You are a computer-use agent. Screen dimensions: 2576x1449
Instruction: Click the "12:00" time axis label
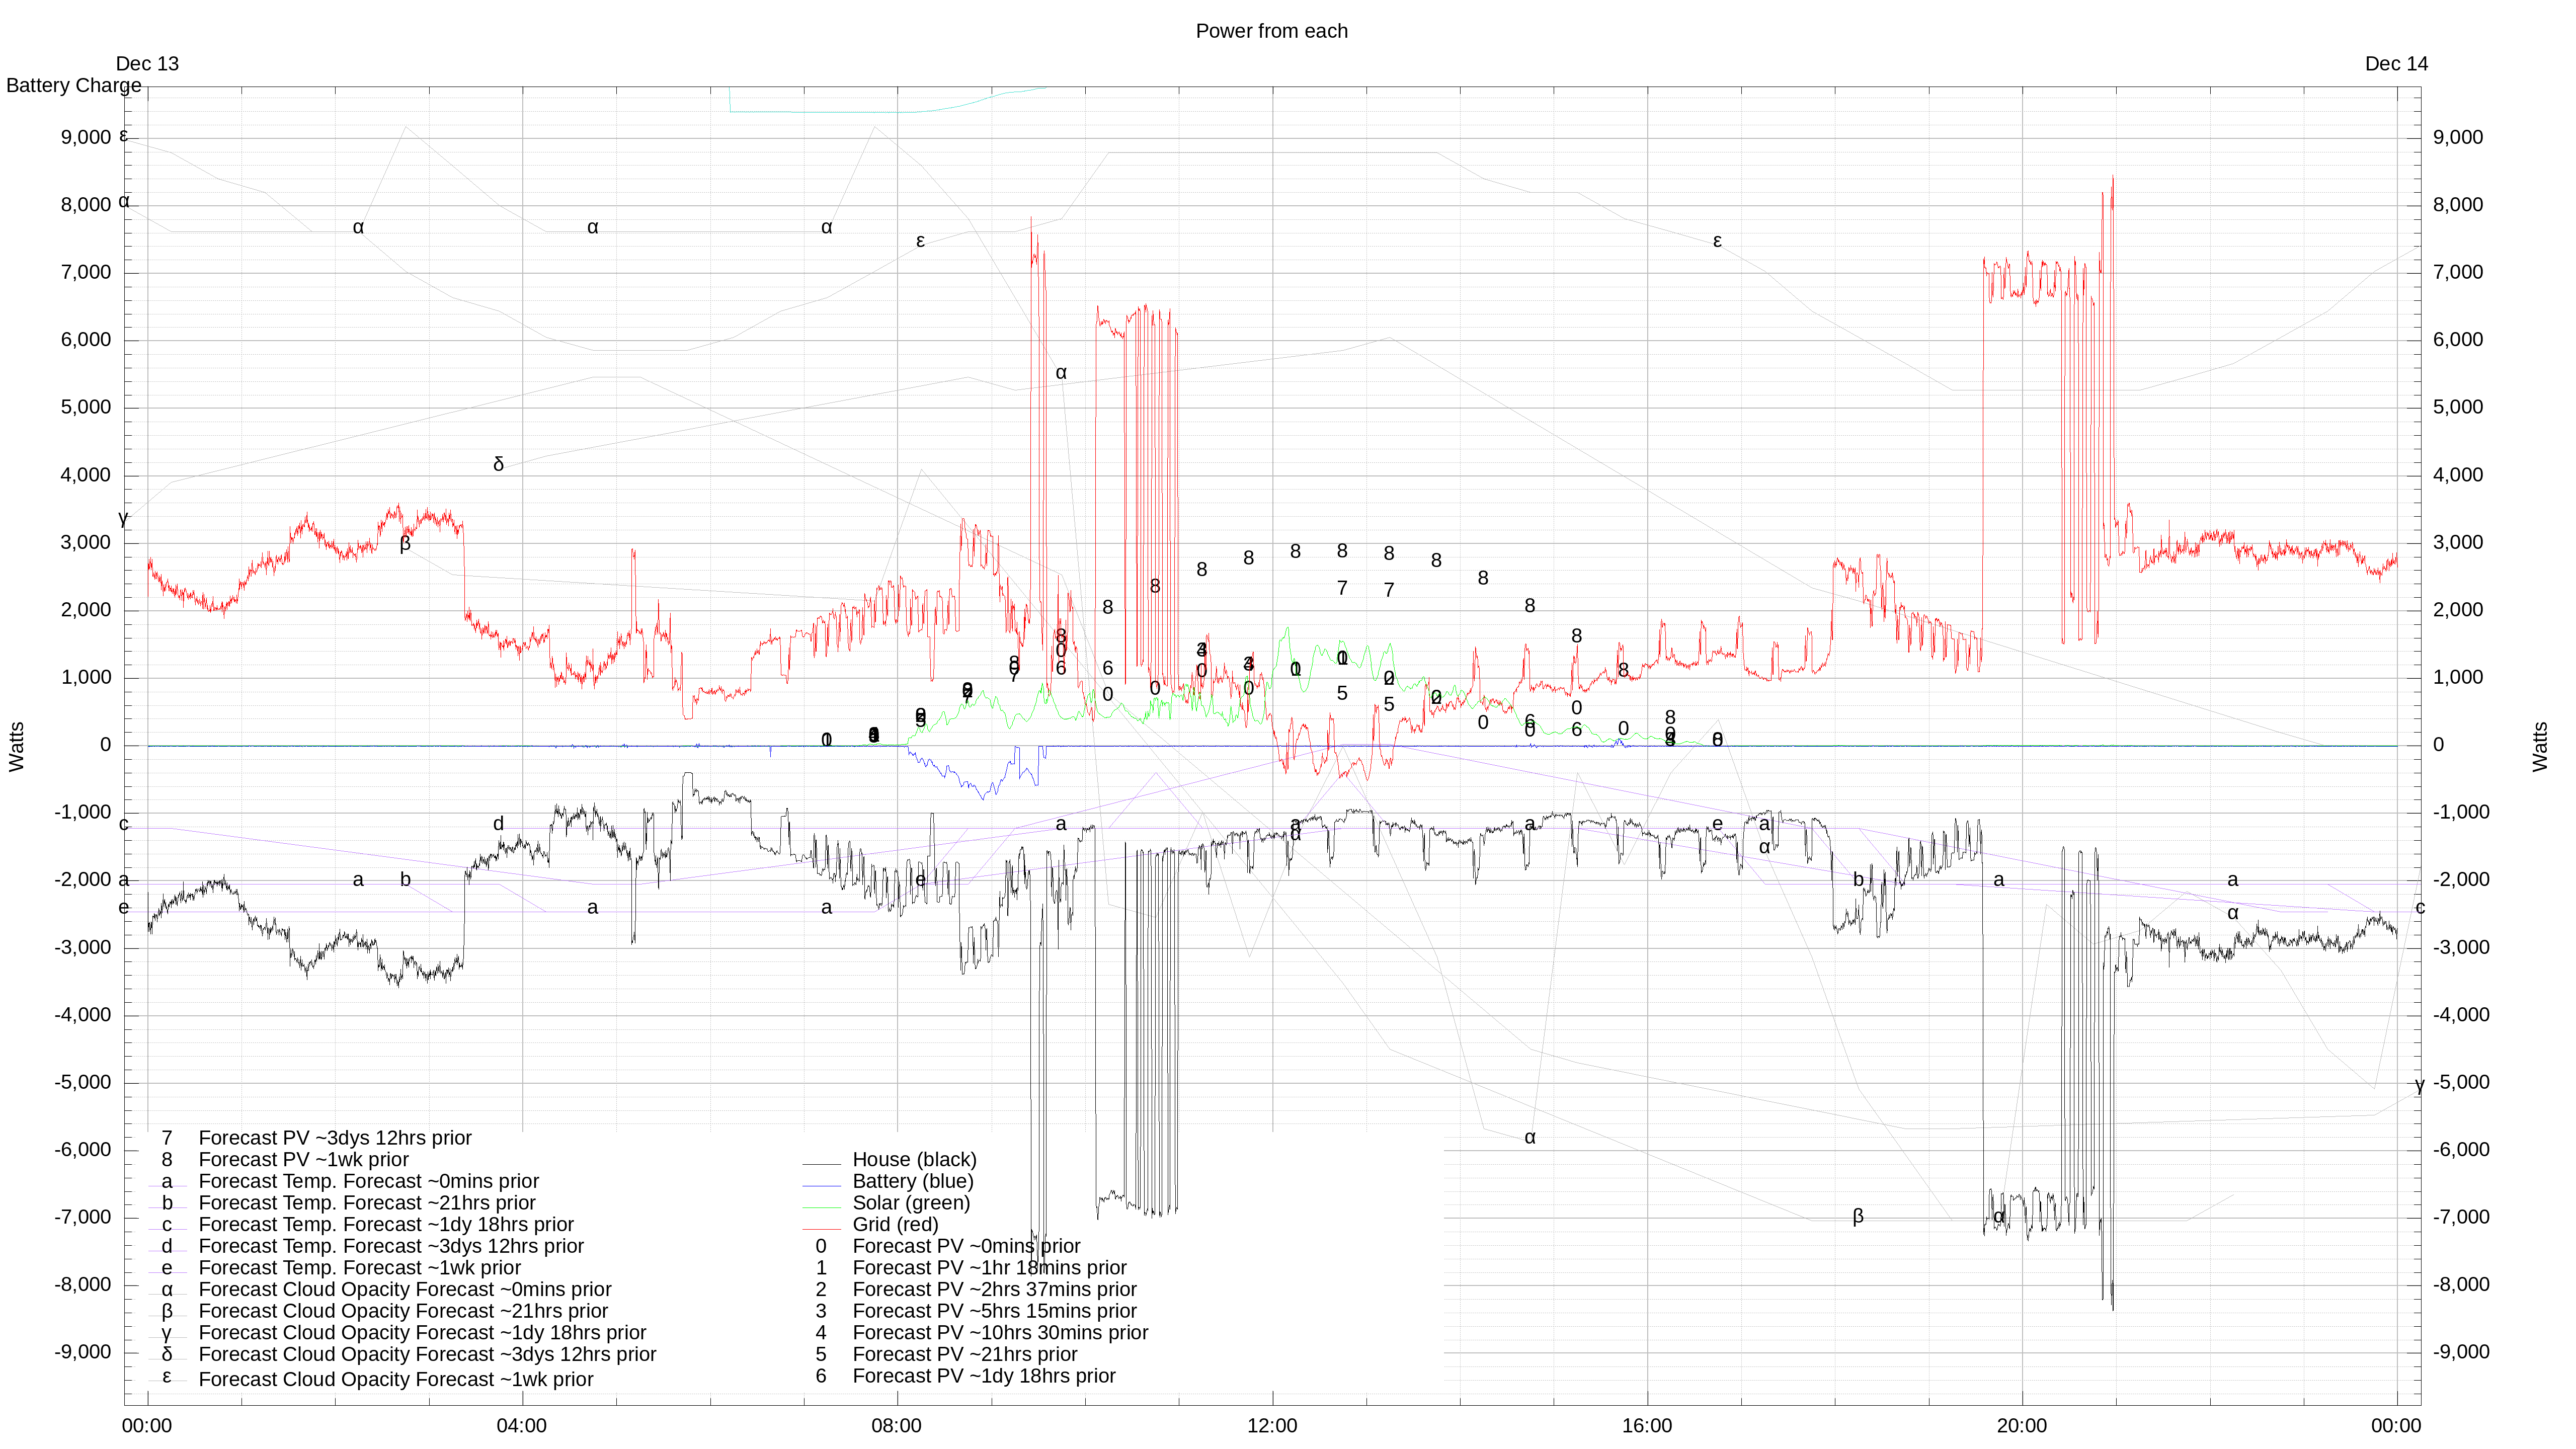(1272, 1426)
